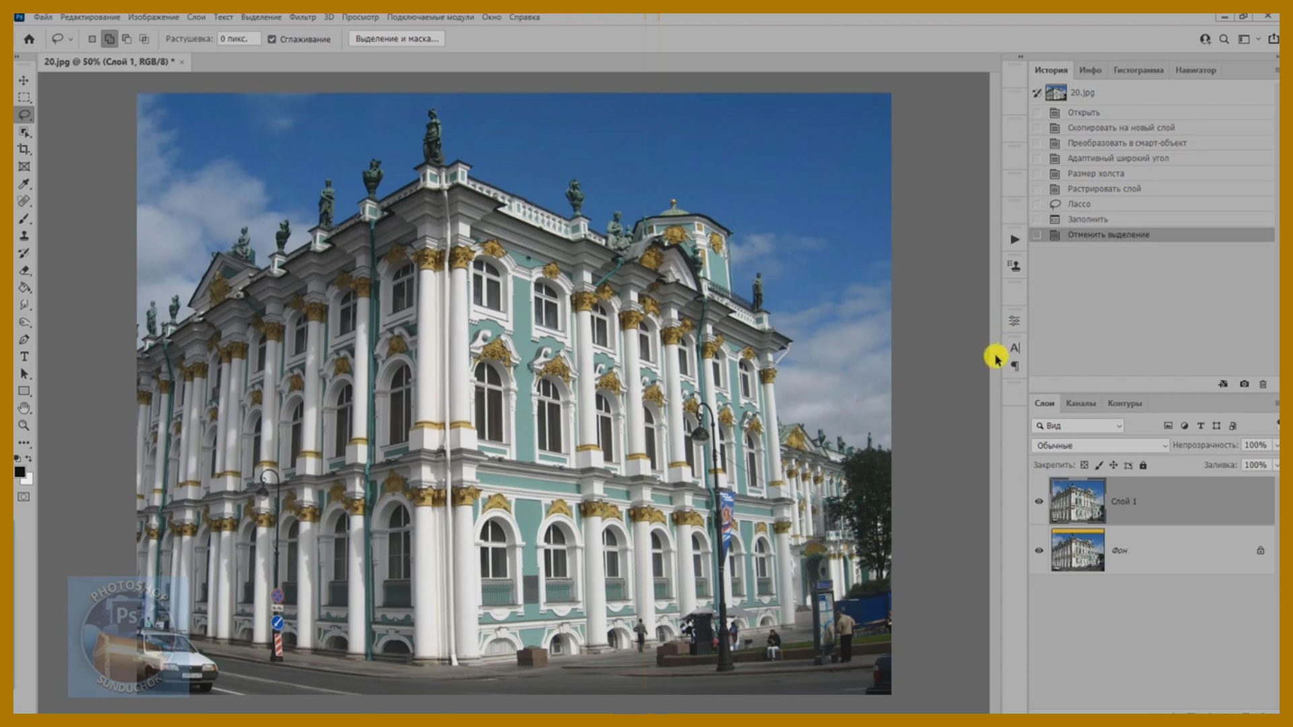The image size is (1293, 727).
Task: Toggle Quick Mask mode icon
Action: tap(24, 497)
